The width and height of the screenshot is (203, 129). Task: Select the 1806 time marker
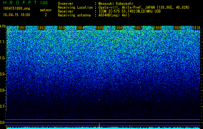pyautogui.click(x=119, y=28)
